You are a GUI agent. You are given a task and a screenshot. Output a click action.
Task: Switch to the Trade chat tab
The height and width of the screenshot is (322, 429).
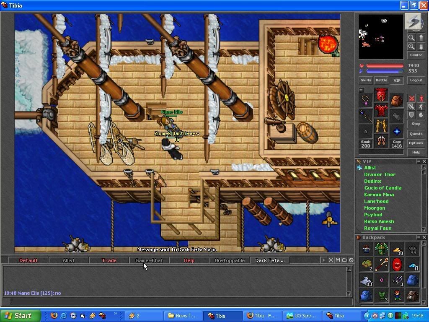(109, 260)
